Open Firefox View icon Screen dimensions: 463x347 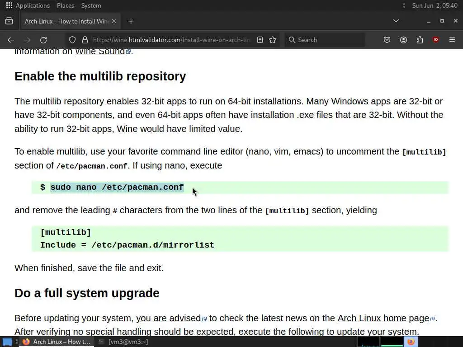(x=9, y=21)
